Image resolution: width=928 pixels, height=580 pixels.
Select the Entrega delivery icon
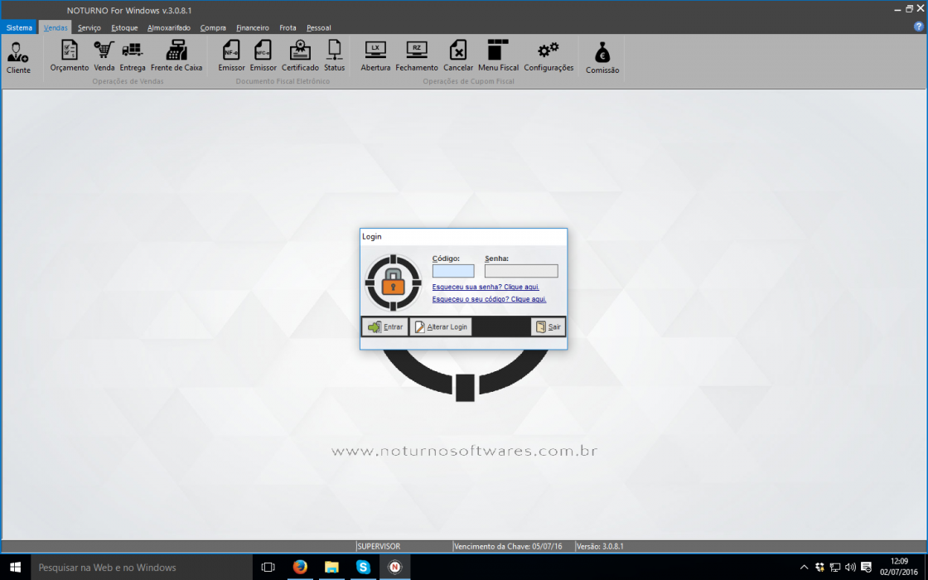[133, 56]
